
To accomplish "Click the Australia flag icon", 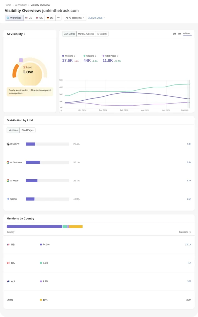I will coord(8,281).
